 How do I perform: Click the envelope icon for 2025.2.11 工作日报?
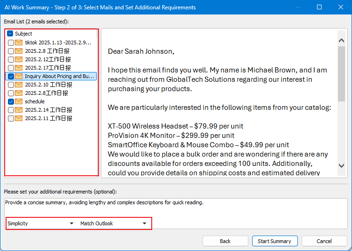click(19, 118)
